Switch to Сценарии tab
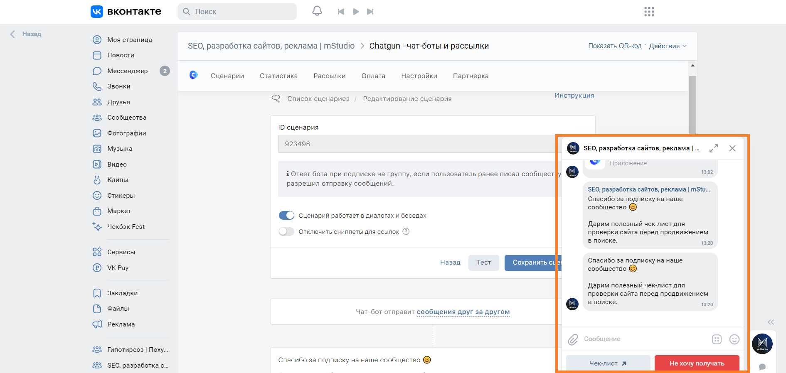786x373 pixels. [x=227, y=76]
